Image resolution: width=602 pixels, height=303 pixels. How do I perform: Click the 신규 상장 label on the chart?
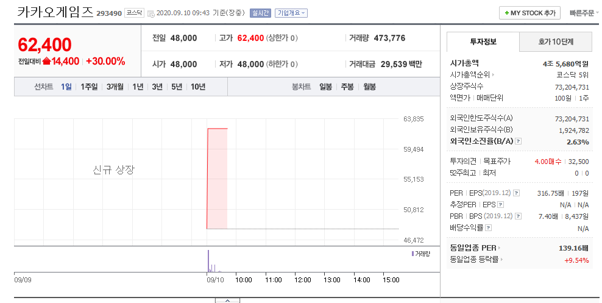114,169
